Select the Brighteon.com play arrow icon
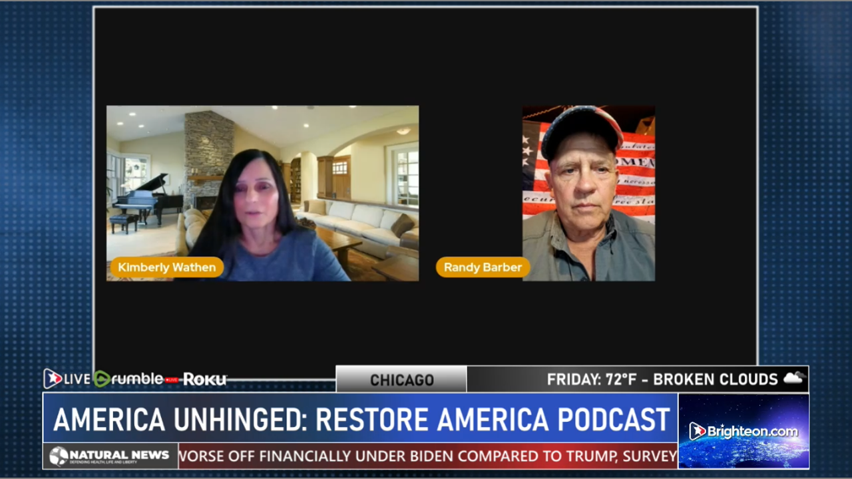Image resolution: width=852 pixels, height=479 pixels. (699, 431)
